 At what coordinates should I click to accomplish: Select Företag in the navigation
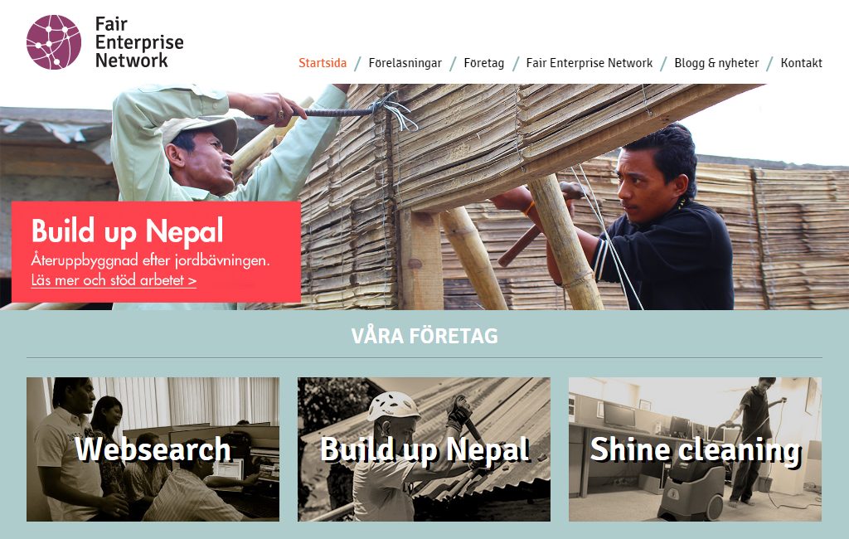pos(484,63)
